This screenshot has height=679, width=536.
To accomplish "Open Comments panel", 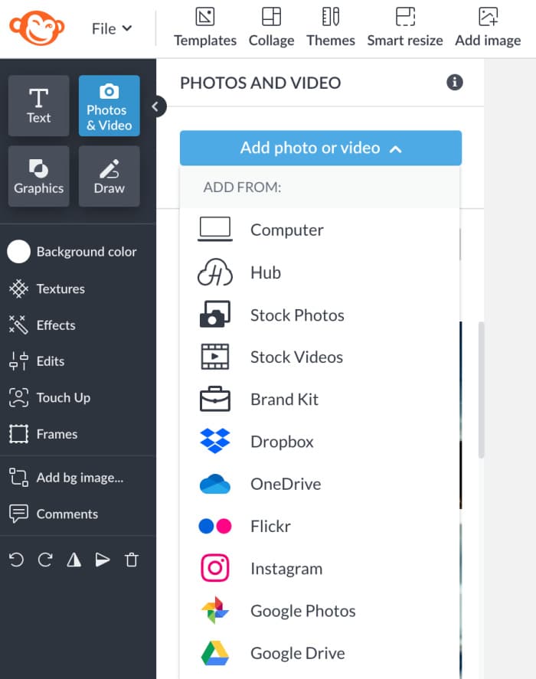I will [54, 514].
